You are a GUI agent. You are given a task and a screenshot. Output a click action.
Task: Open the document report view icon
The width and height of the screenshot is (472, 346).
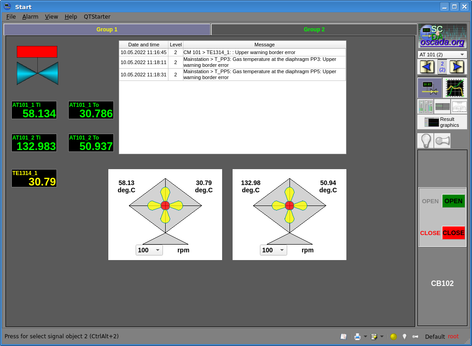click(x=459, y=107)
